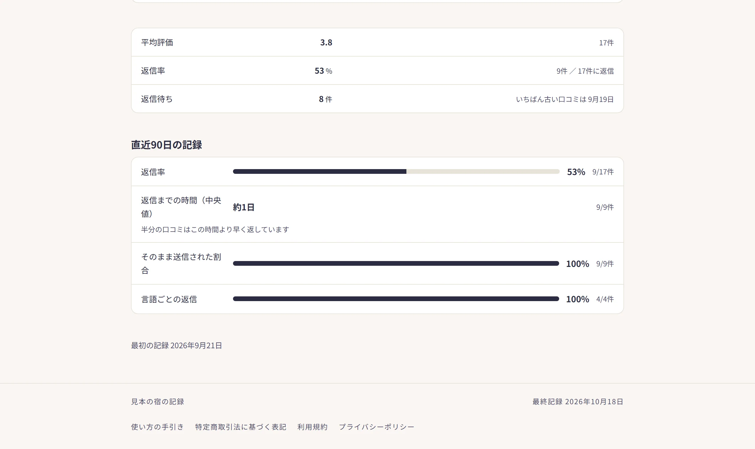Click the 17件 review count
Viewport: 755px width, 449px height.
tap(606, 43)
